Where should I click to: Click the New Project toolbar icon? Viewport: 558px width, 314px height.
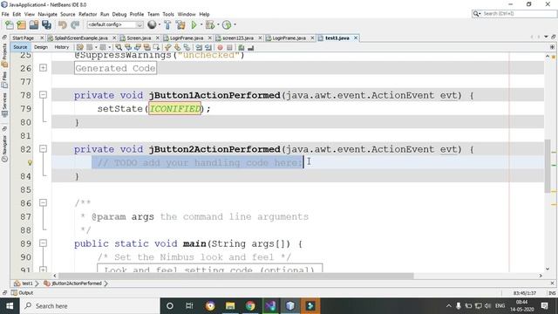(21, 25)
